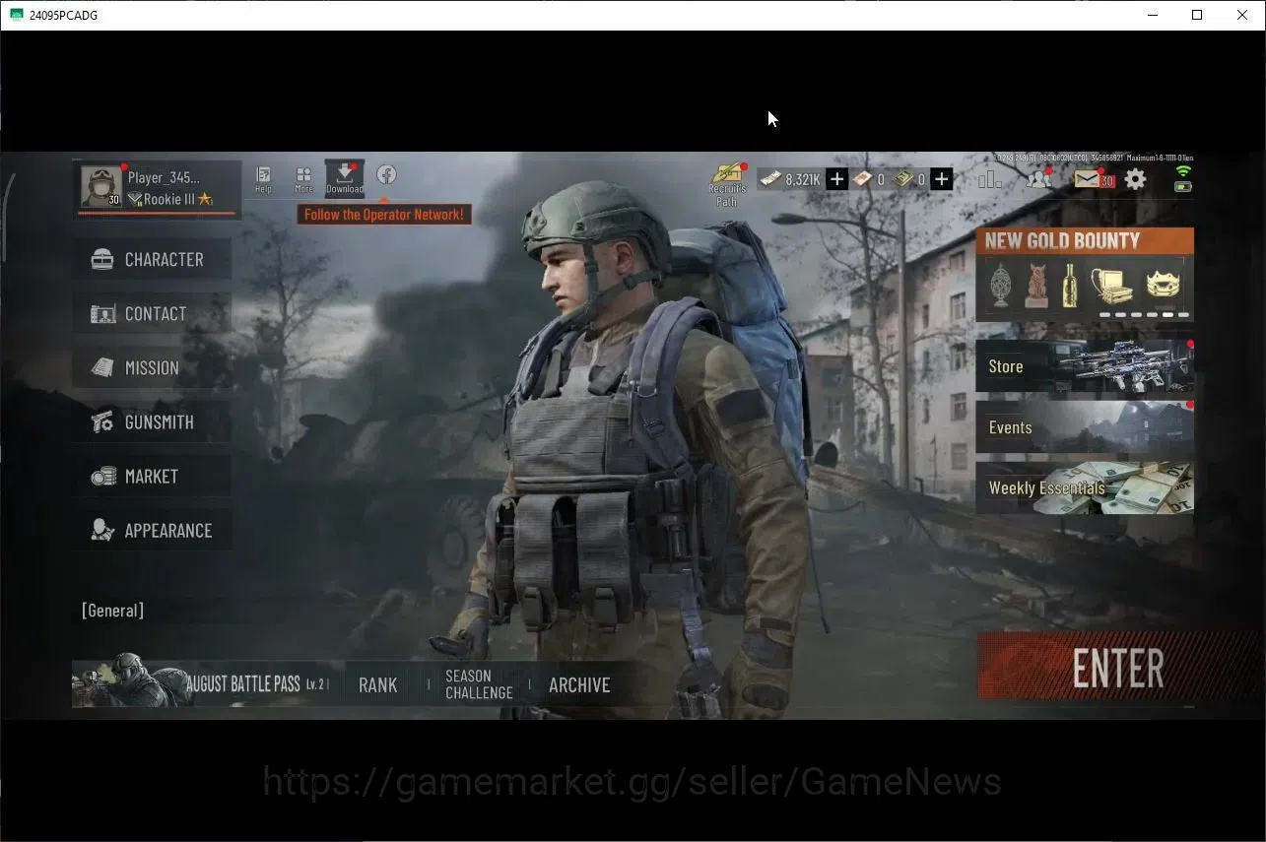Open the CHARACTER menu
This screenshot has height=842, width=1266.
coord(152,260)
